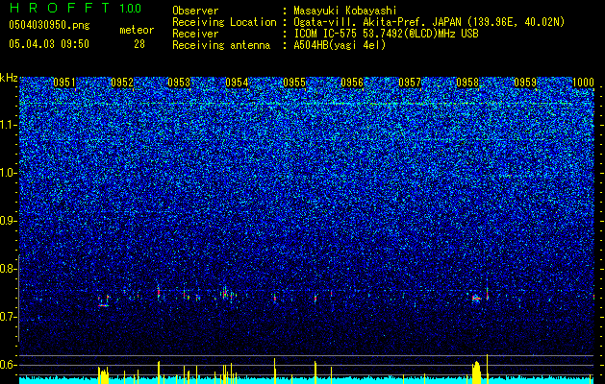
Task: Click the 'meteor' label
Action: click(x=137, y=30)
